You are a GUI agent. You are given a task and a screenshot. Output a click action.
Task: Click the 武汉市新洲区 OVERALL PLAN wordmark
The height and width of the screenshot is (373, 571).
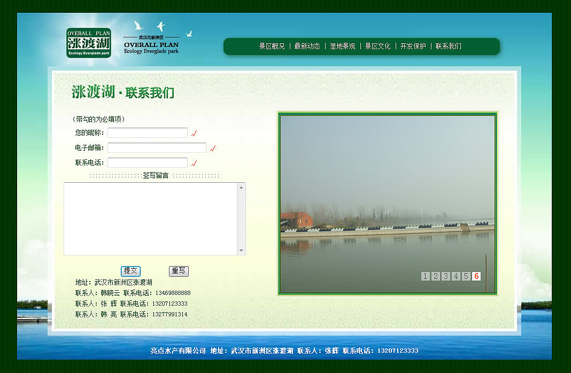coord(151,45)
